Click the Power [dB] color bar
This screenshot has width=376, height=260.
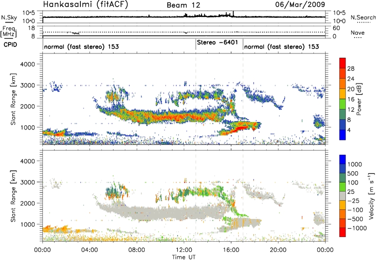[343, 99]
